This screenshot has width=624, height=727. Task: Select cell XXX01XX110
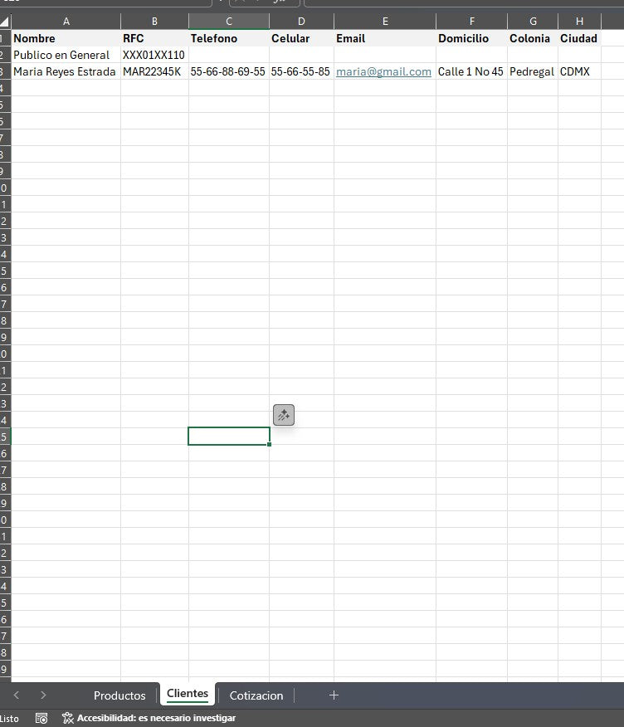[x=155, y=55]
